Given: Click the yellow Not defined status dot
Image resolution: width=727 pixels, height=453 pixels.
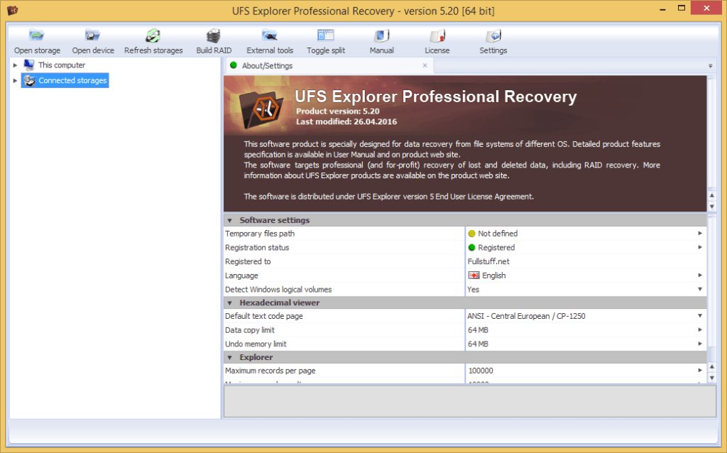Looking at the screenshot, I should [472, 234].
